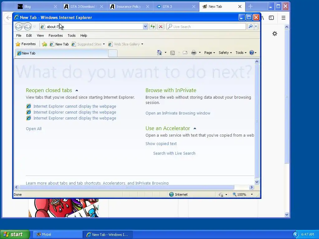Click the security lock icon in status bar

[221, 194]
